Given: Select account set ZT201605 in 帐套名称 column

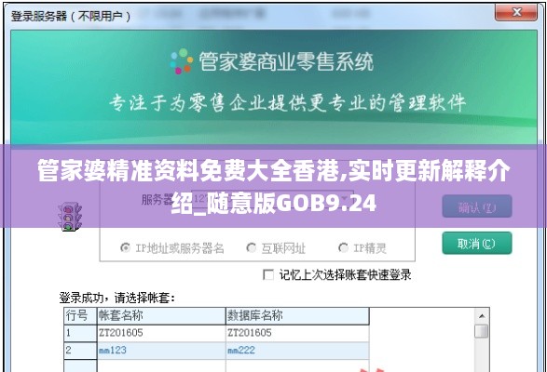Looking at the screenshot, I should (x=161, y=333).
